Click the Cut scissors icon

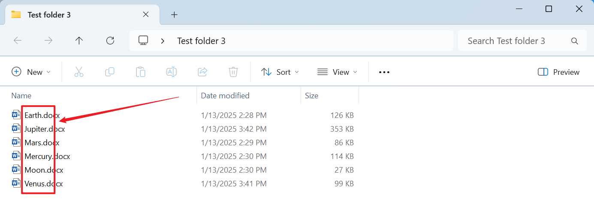pyautogui.click(x=79, y=72)
